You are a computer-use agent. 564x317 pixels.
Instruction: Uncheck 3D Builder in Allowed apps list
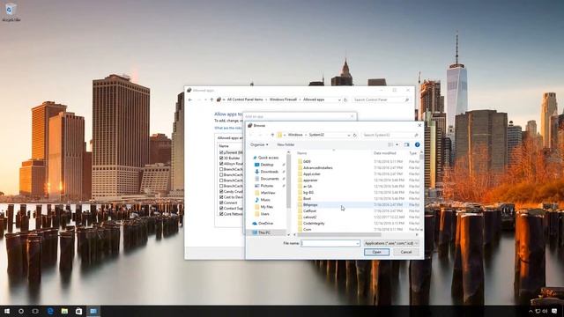click(x=221, y=158)
